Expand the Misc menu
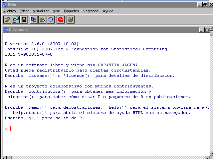This screenshot has width=213, height=159. click(56, 11)
